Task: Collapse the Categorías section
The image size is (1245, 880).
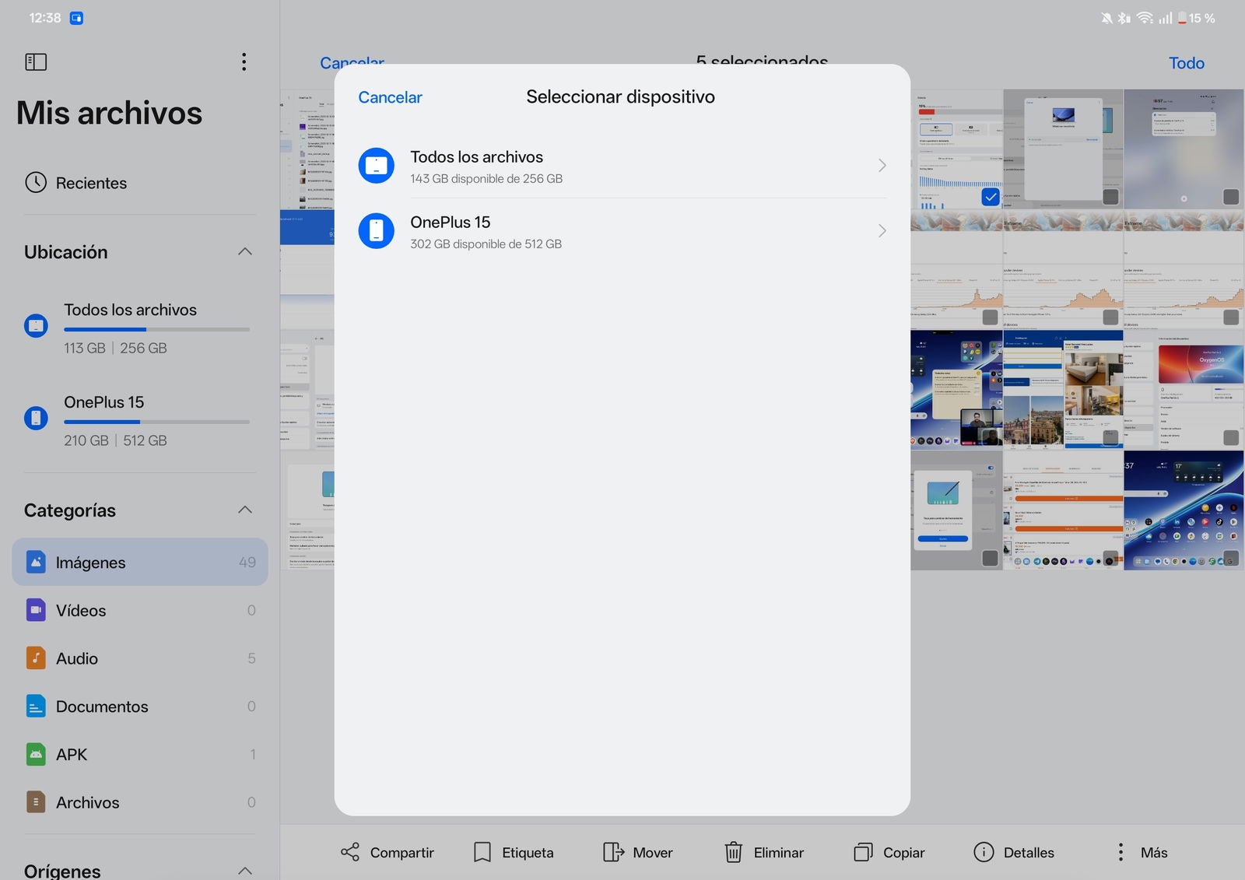Action: click(244, 510)
